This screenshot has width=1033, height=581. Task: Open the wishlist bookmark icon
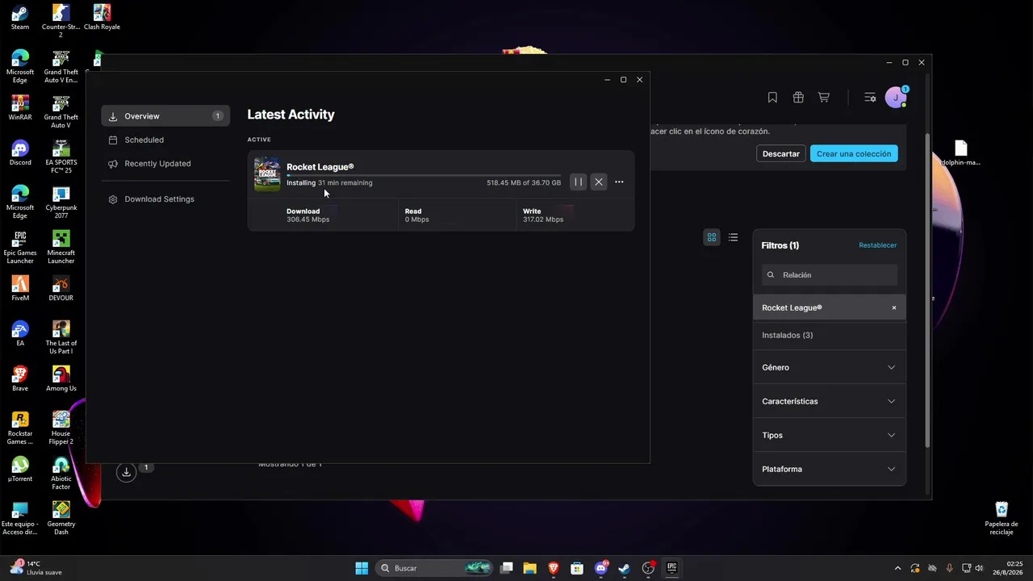click(772, 98)
